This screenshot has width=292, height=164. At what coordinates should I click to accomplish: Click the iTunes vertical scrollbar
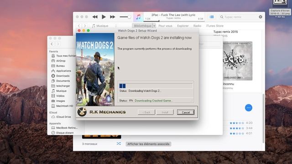pyautogui.click(x=263, y=118)
